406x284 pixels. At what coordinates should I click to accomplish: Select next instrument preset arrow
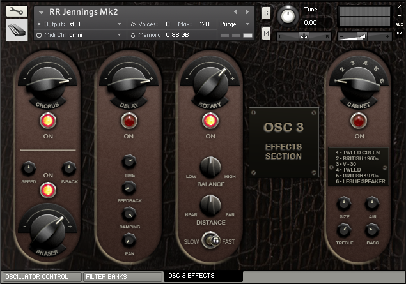(247, 12)
